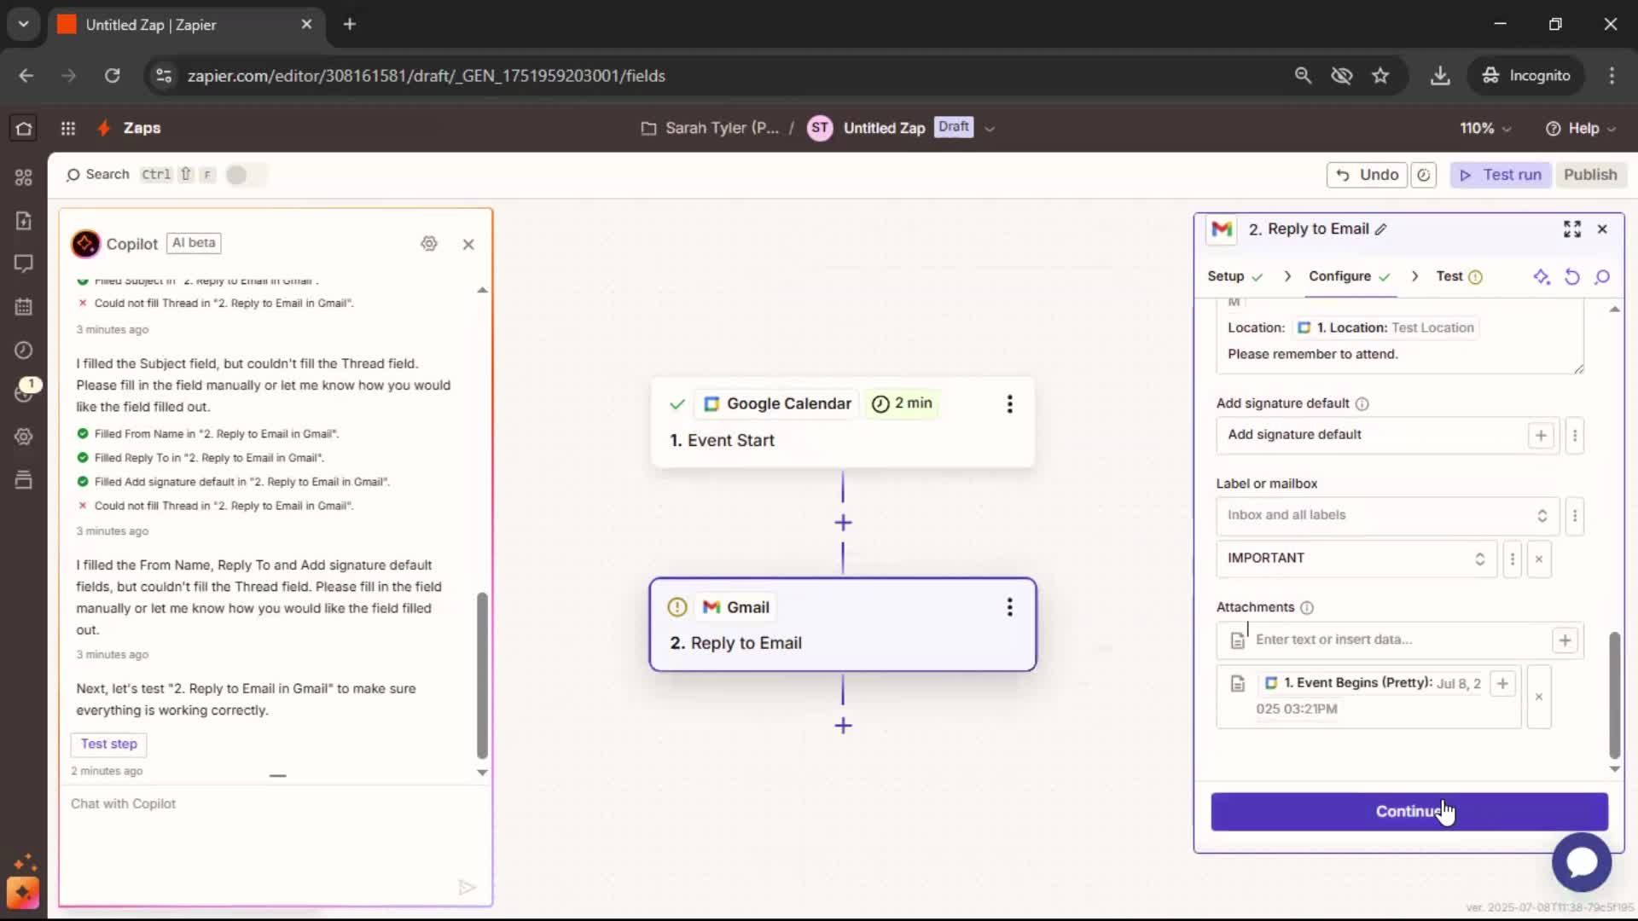1638x921 pixels.
Task: Open Google Calendar step three-dot menu
Action: coord(1009,404)
